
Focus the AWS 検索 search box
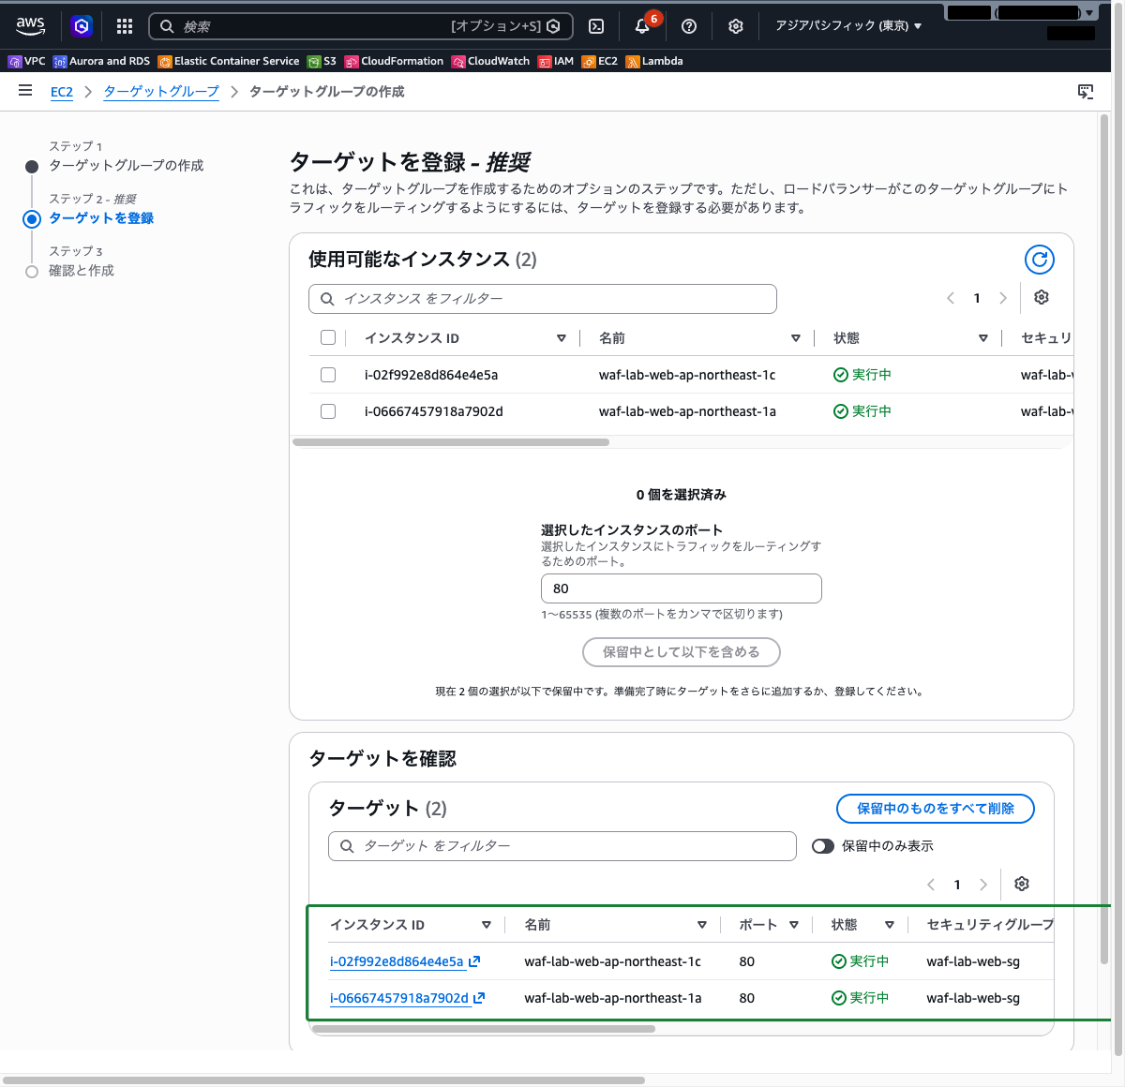[x=361, y=26]
